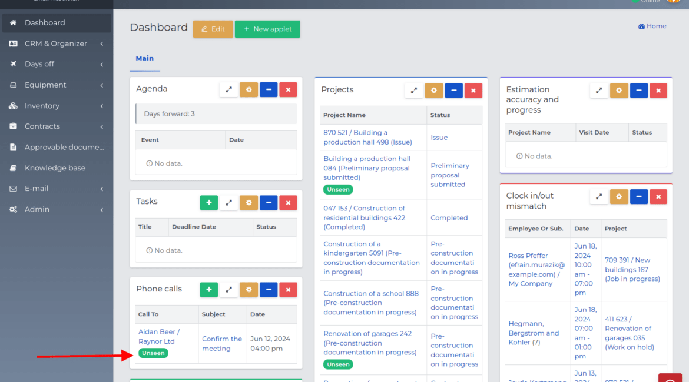Minimize the Tasks applet
This screenshot has width=689, height=382.
pos(269,203)
